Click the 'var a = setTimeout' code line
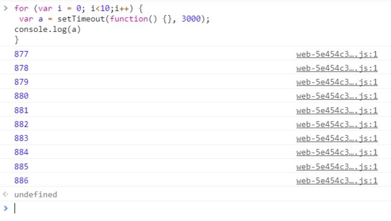391x221 pixels. click(114, 19)
